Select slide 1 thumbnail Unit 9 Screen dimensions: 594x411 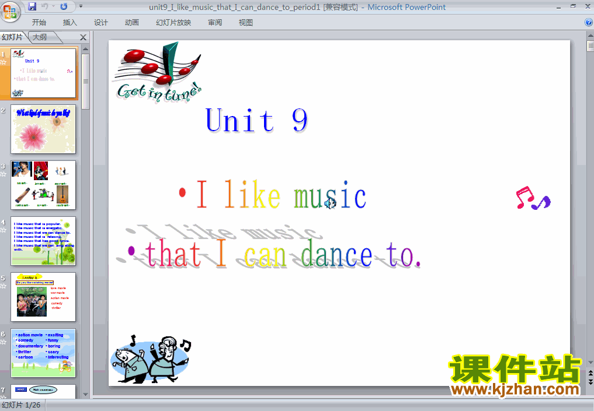click(x=43, y=73)
